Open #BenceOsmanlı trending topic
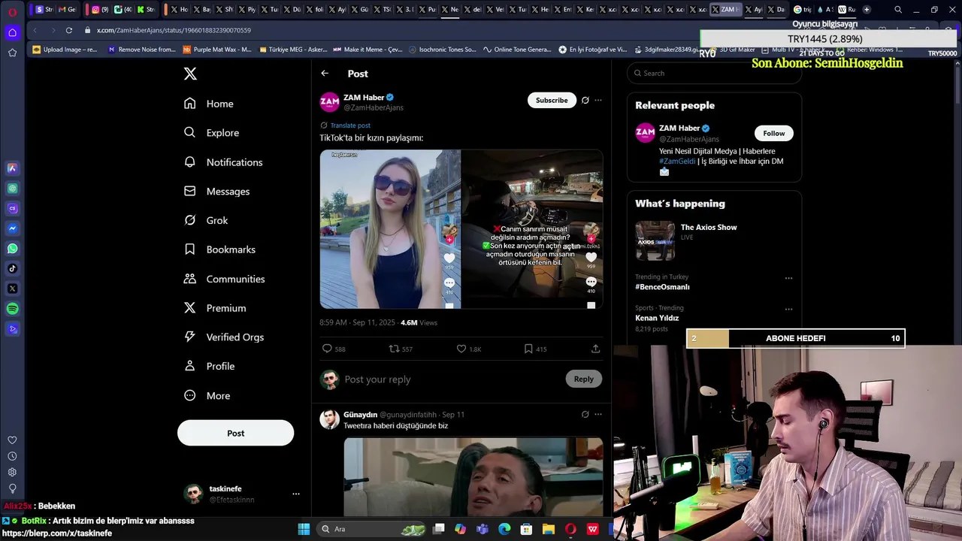 click(662, 286)
